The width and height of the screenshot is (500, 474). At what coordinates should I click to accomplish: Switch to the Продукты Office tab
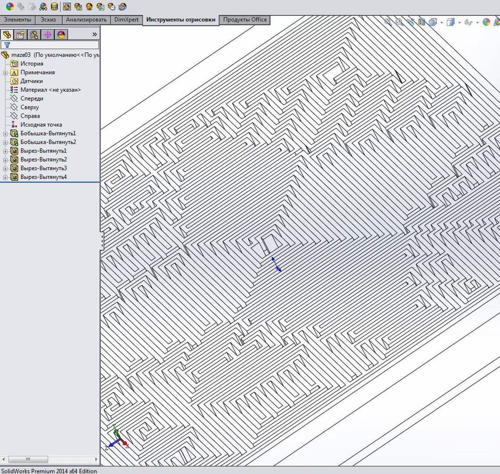click(245, 20)
